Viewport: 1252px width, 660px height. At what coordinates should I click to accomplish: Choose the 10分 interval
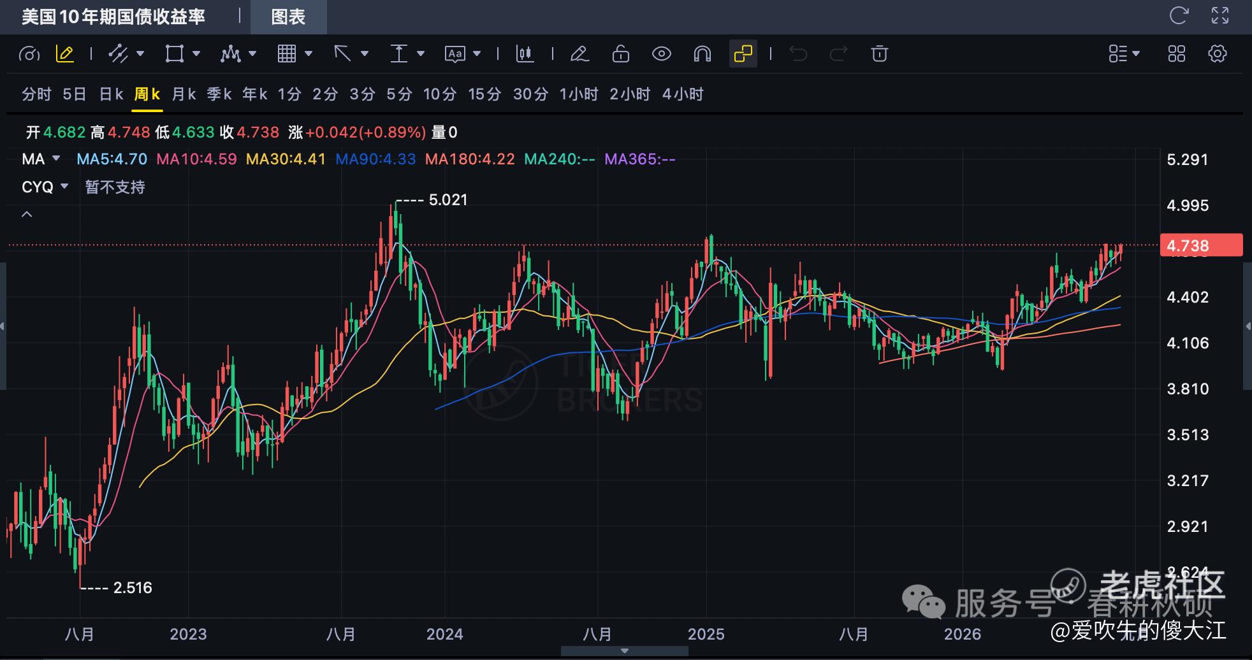440,94
